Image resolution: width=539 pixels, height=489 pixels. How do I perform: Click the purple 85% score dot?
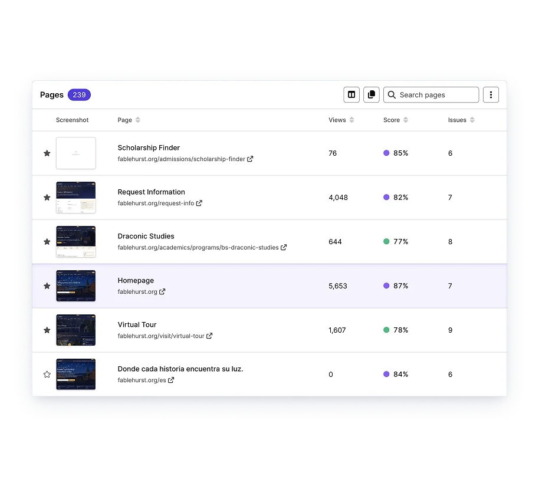coord(386,153)
